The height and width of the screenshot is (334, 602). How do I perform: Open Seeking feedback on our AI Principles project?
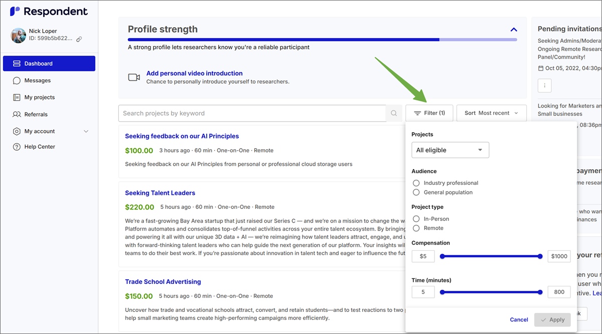(x=182, y=136)
